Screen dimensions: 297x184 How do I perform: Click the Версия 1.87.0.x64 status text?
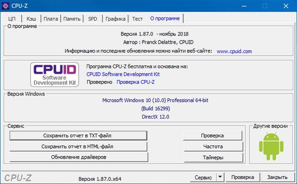click(x=100, y=179)
